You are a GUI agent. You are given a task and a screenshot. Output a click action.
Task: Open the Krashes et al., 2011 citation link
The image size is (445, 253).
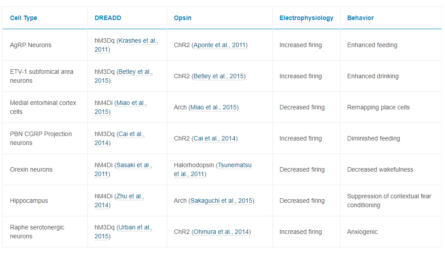pyautogui.click(x=138, y=40)
